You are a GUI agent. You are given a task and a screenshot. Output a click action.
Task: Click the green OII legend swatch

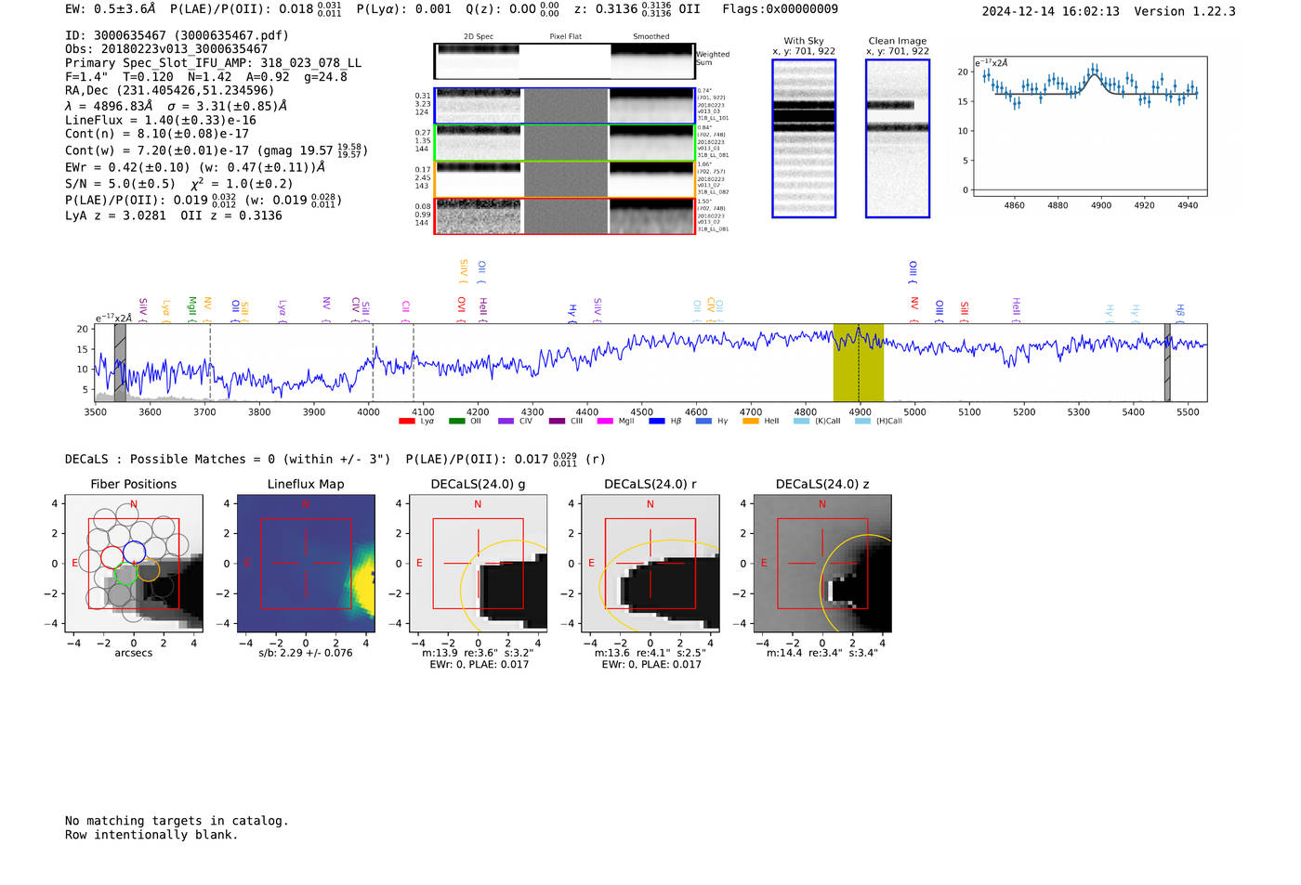(456, 422)
